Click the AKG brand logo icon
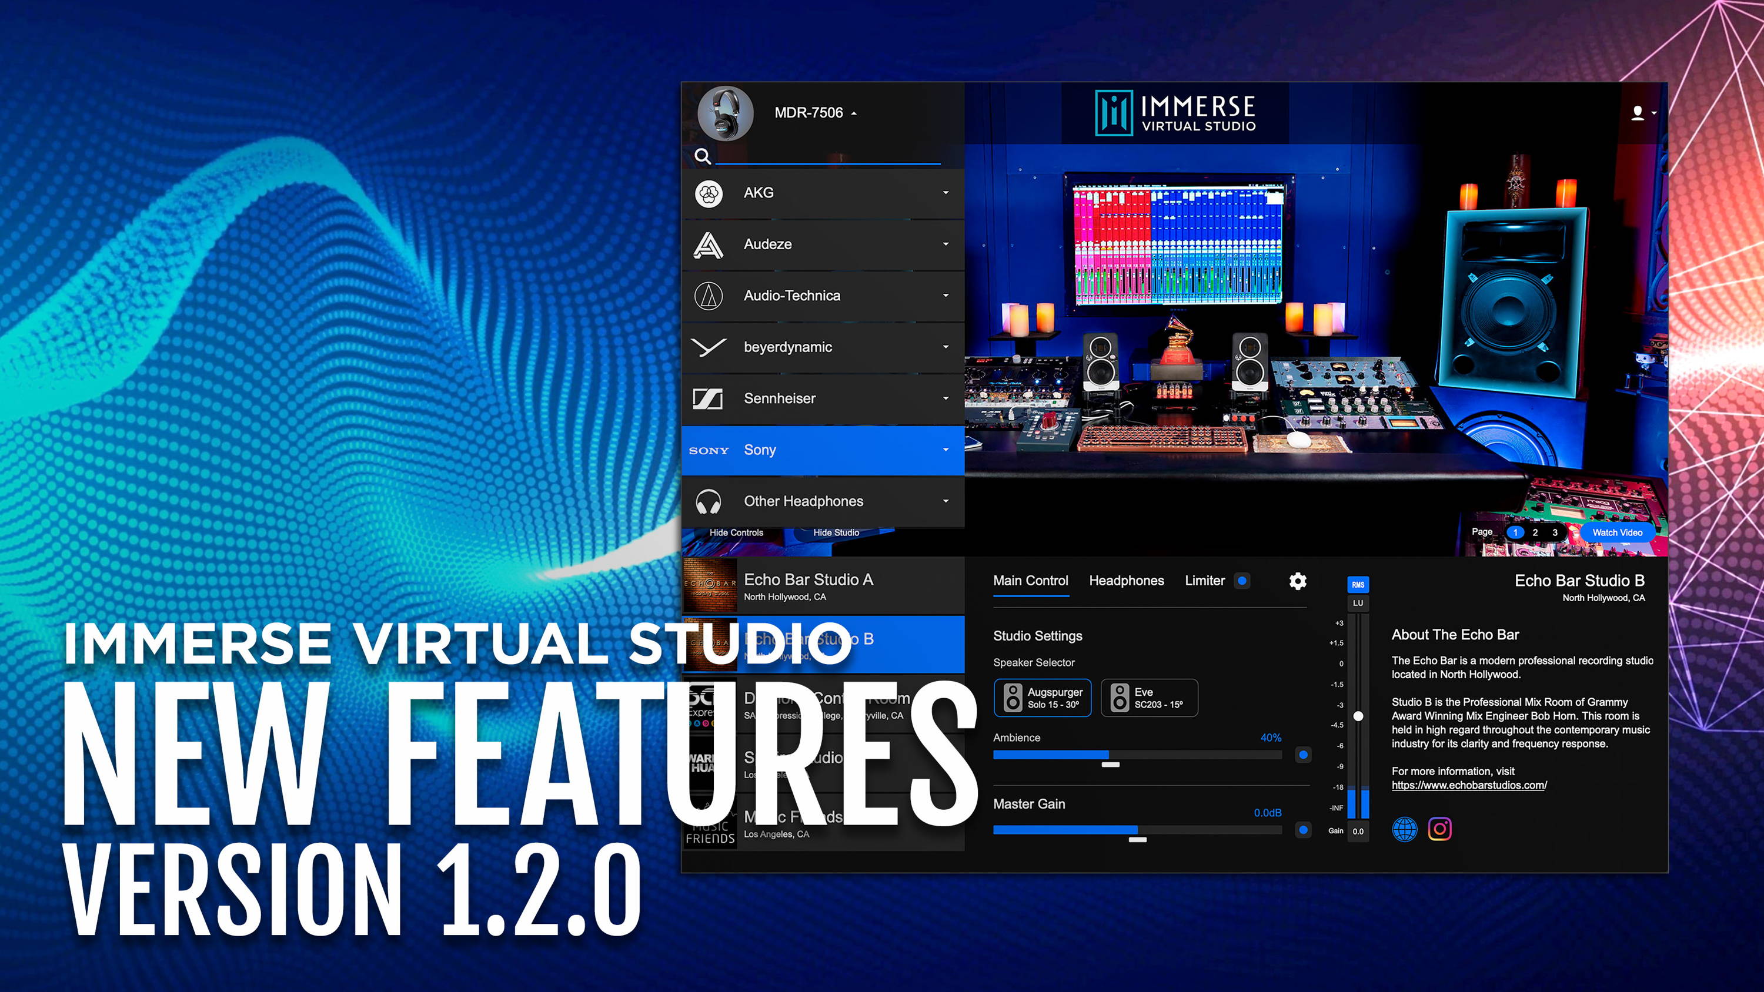Screen dimensions: 1764x992 click(709, 194)
